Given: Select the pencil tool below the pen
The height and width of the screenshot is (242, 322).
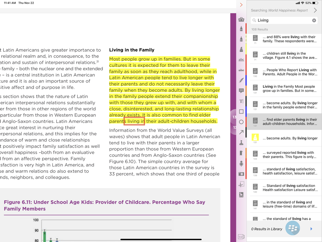Looking at the screenshot, I should click(241, 39).
